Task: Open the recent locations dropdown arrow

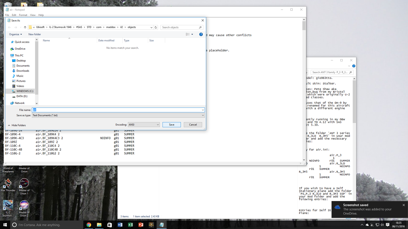Action: pyautogui.click(x=20, y=27)
